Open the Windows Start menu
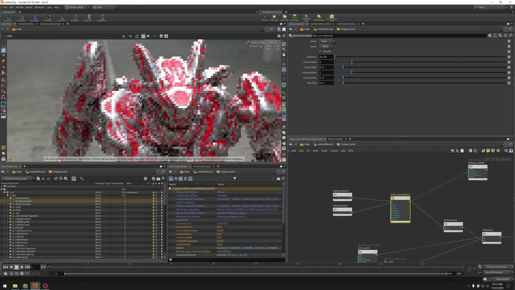Screen dimensions: 515x290 tap(5, 286)
